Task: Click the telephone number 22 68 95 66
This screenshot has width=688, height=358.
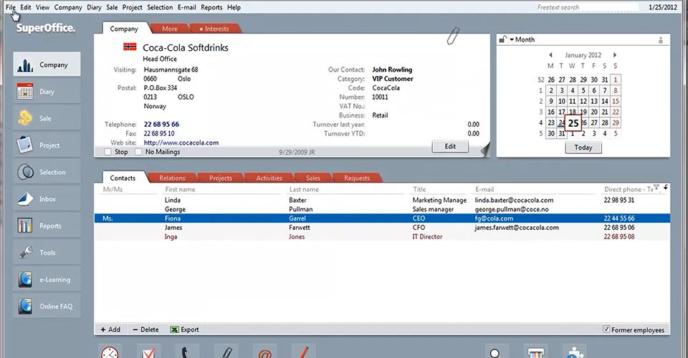Action: (x=161, y=125)
